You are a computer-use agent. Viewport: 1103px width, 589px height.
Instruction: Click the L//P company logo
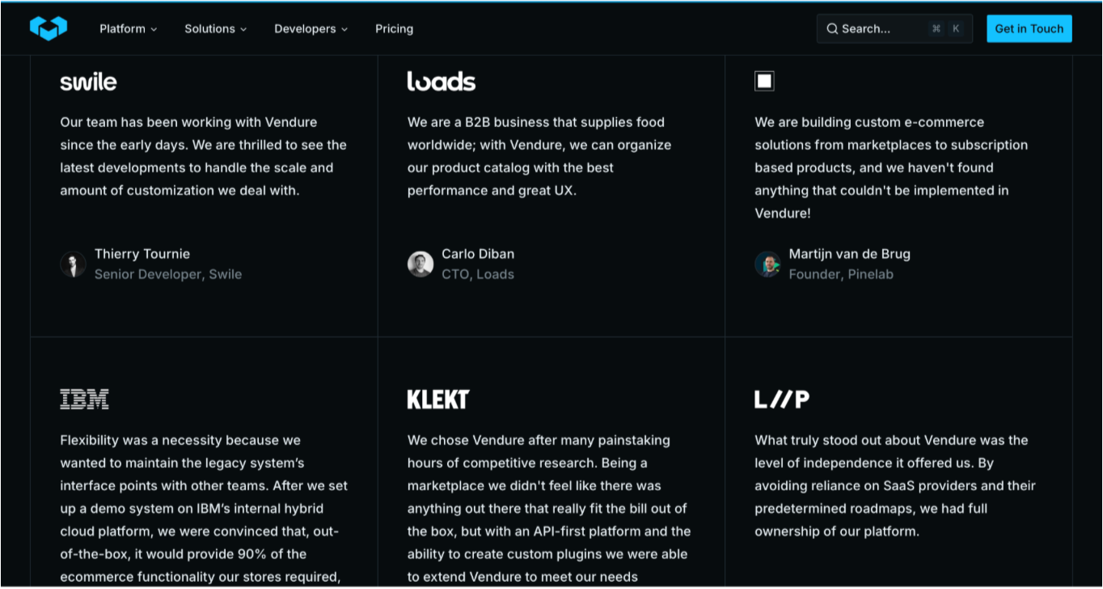781,399
